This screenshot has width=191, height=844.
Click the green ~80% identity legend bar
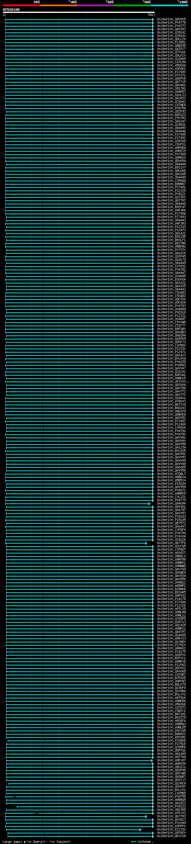(x=133, y=5)
